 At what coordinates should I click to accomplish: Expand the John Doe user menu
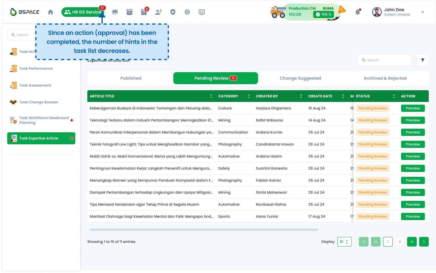tap(422, 12)
